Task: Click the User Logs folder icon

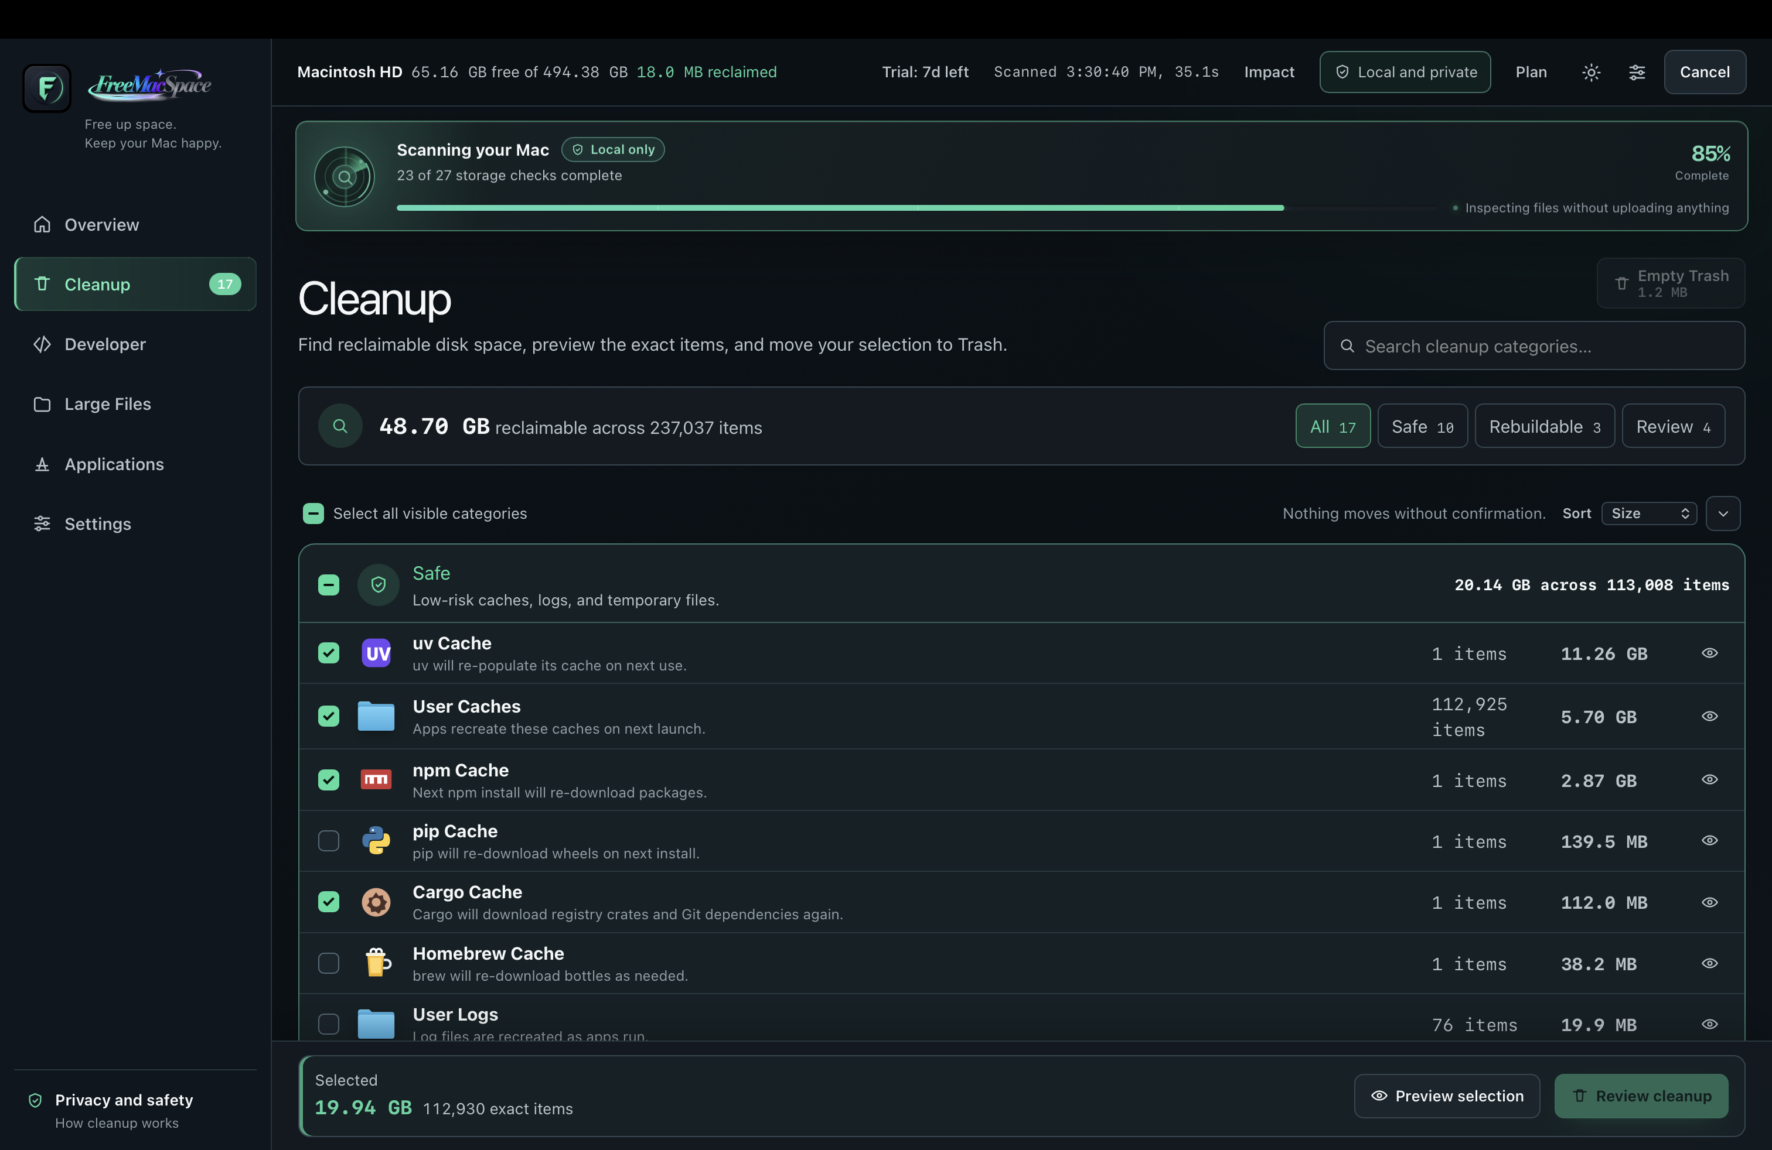Action: (x=376, y=1024)
